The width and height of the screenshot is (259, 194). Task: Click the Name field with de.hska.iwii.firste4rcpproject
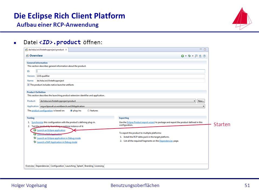point(120,81)
